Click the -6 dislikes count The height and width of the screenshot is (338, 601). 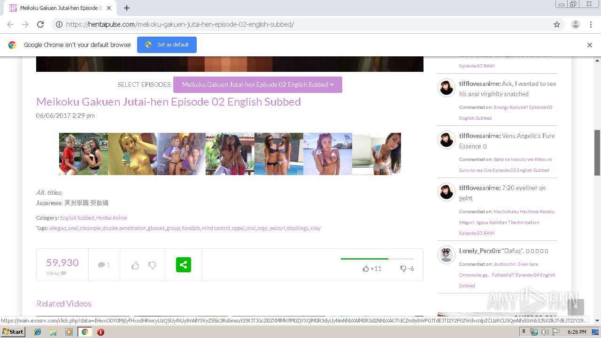pyautogui.click(x=407, y=269)
